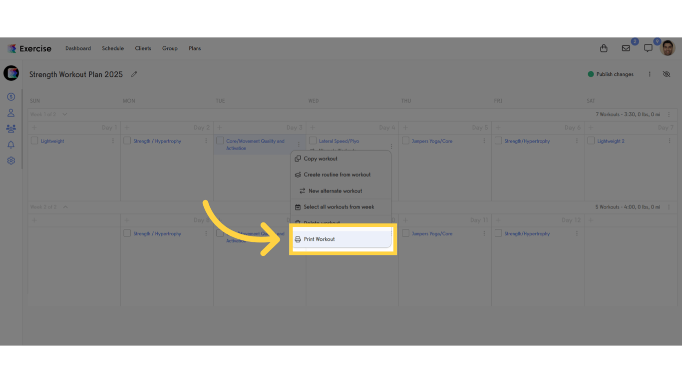Viewport: 682px width, 383px height.
Task: Add a workout to Day 5
Action: (405, 128)
